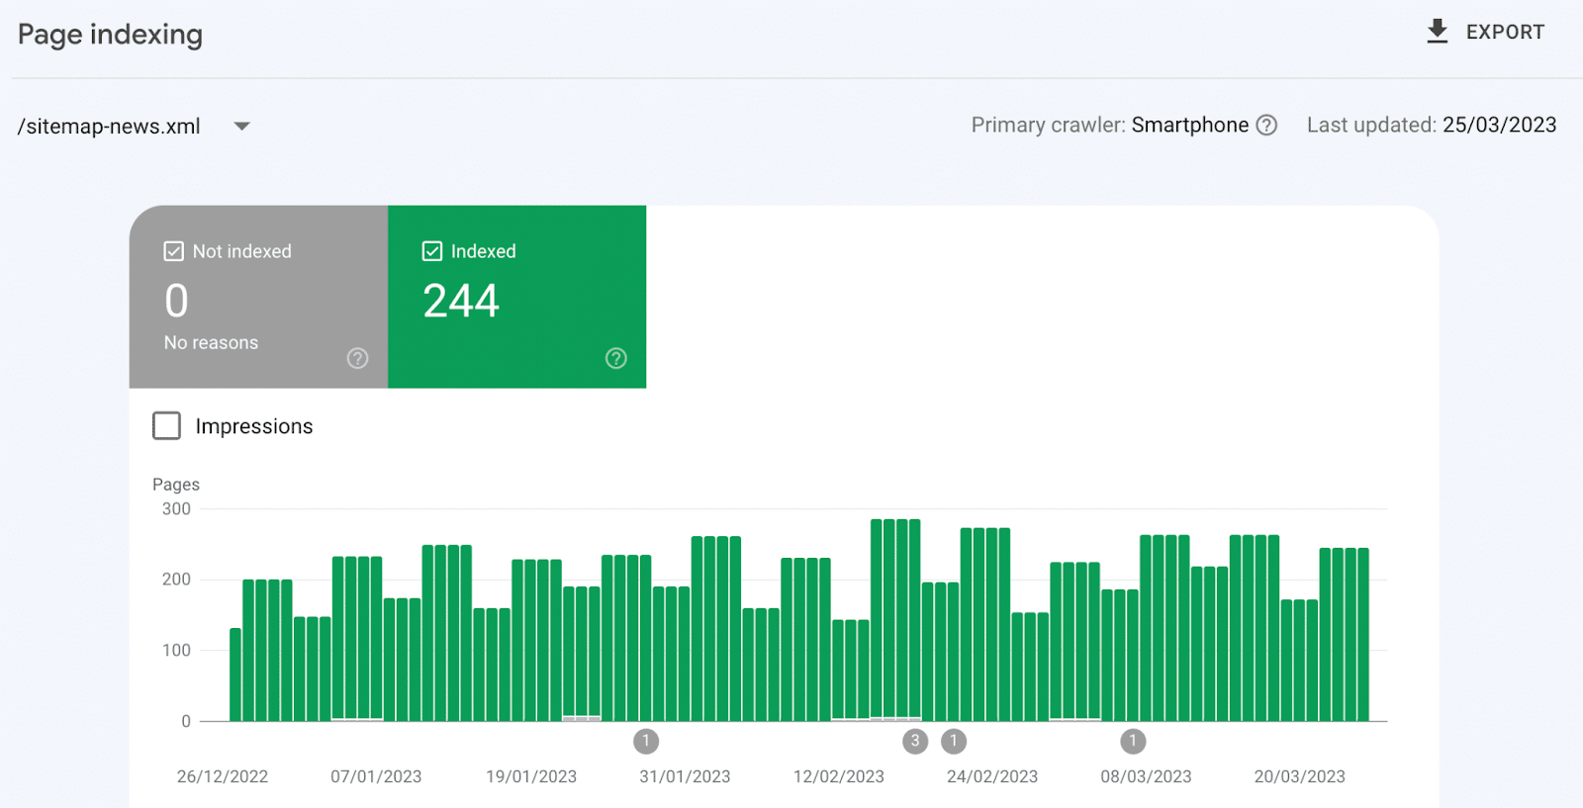
Task: Select the Indexed 244 green tab
Action: (x=516, y=297)
